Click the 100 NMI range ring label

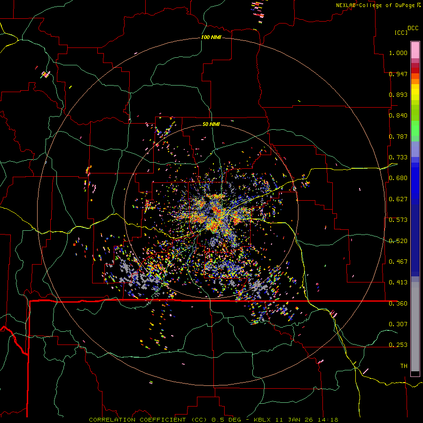(x=211, y=37)
